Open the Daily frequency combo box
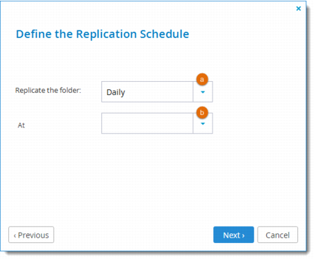The width and height of the screenshot is (314, 259). (157, 91)
